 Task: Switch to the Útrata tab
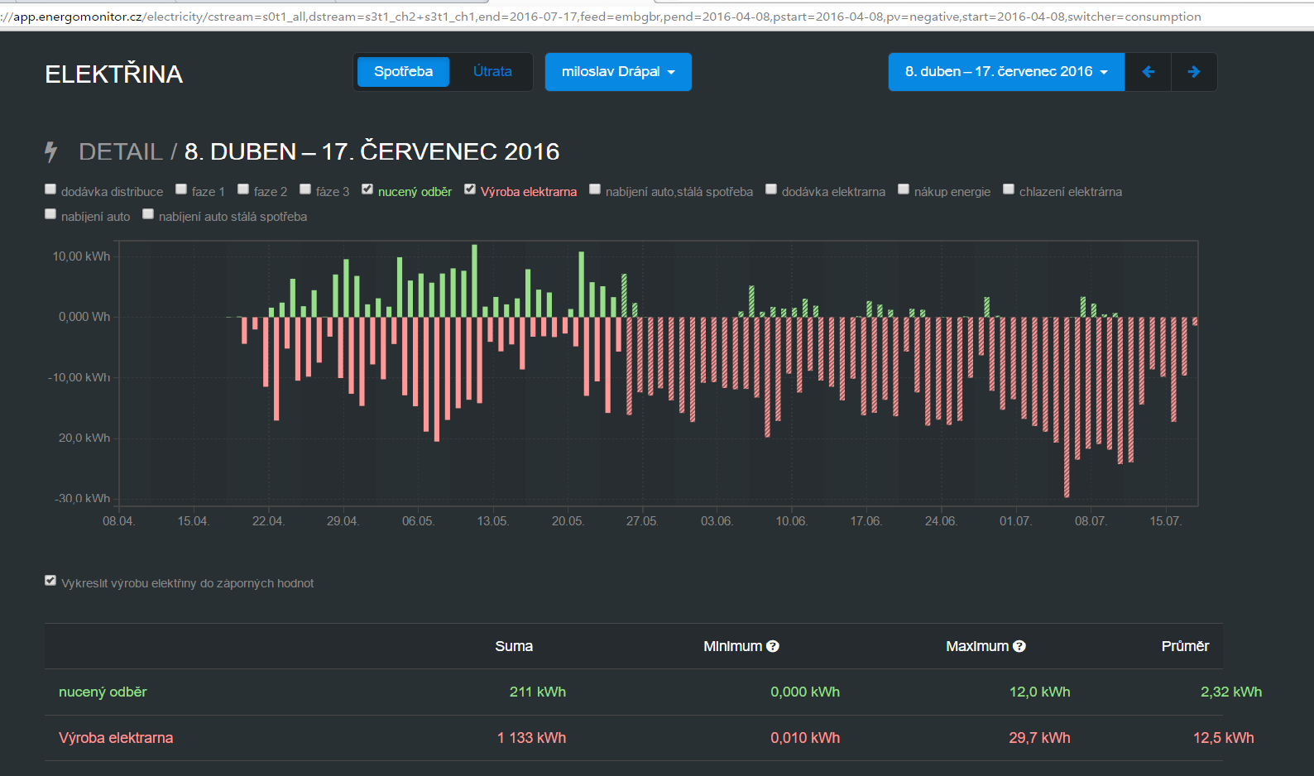(492, 72)
